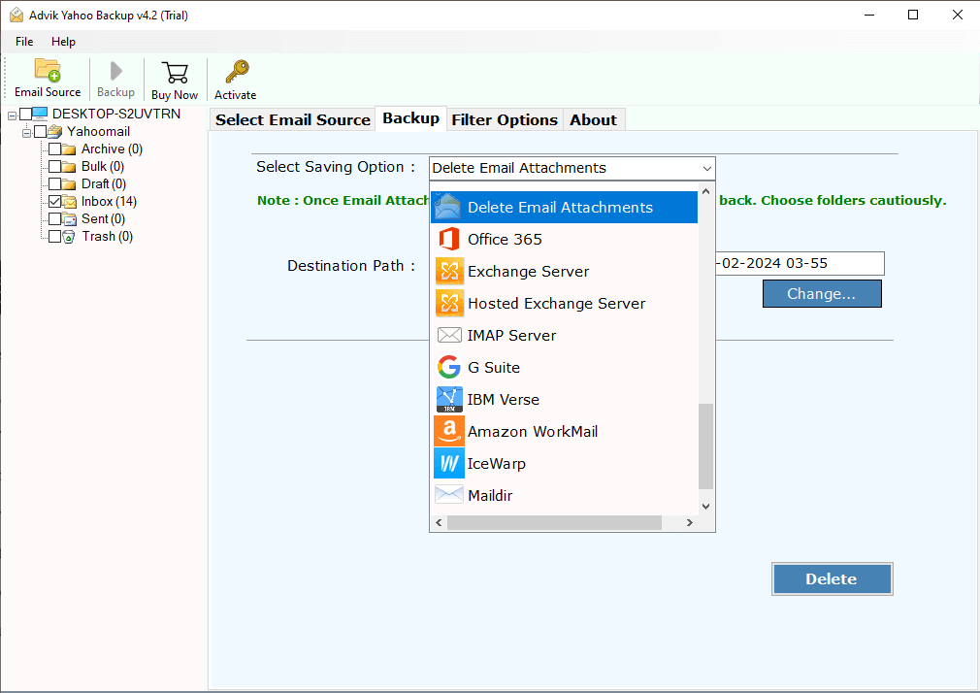Click the Maildir envelope icon
Image resolution: width=980 pixels, height=693 pixels.
click(448, 495)
